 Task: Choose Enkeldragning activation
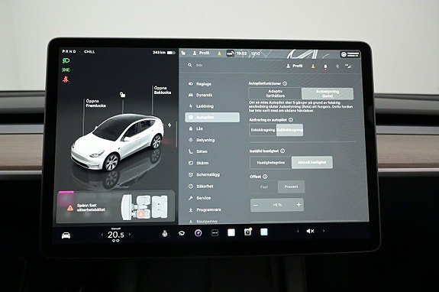tap(263, 130)
